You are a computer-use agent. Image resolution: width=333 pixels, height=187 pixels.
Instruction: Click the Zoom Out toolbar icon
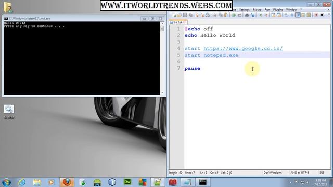pyautogui.click(x=266, y=15)
